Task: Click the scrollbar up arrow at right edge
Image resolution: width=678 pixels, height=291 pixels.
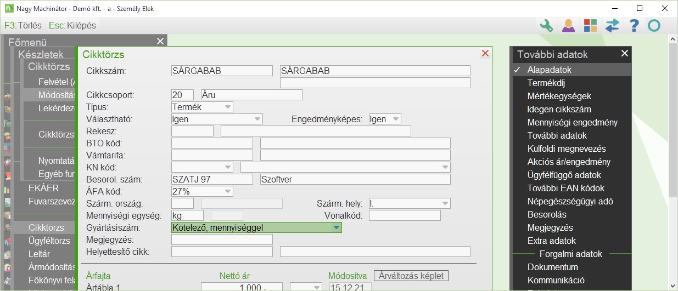Action: point(673,39)
